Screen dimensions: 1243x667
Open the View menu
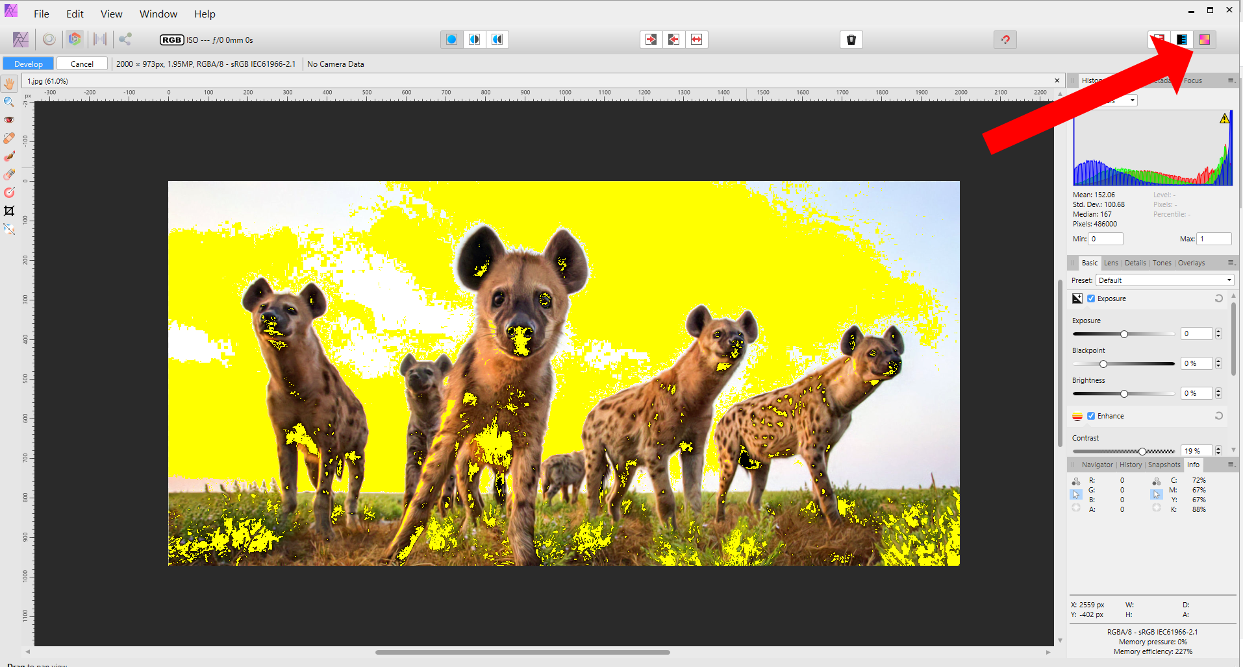pyautogui.click(x=111, y=14)
